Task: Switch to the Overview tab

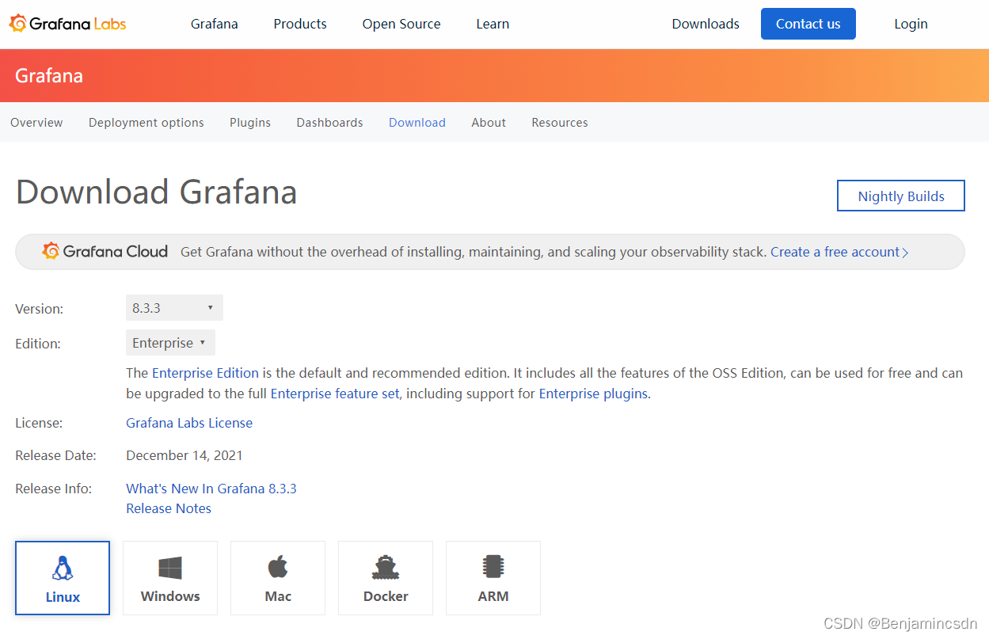Action: (x=36, y=123)
